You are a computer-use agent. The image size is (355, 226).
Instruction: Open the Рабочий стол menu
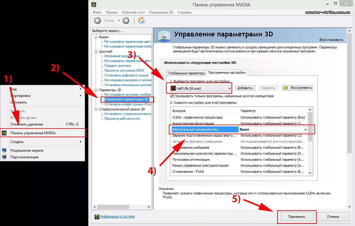point(133,12)
